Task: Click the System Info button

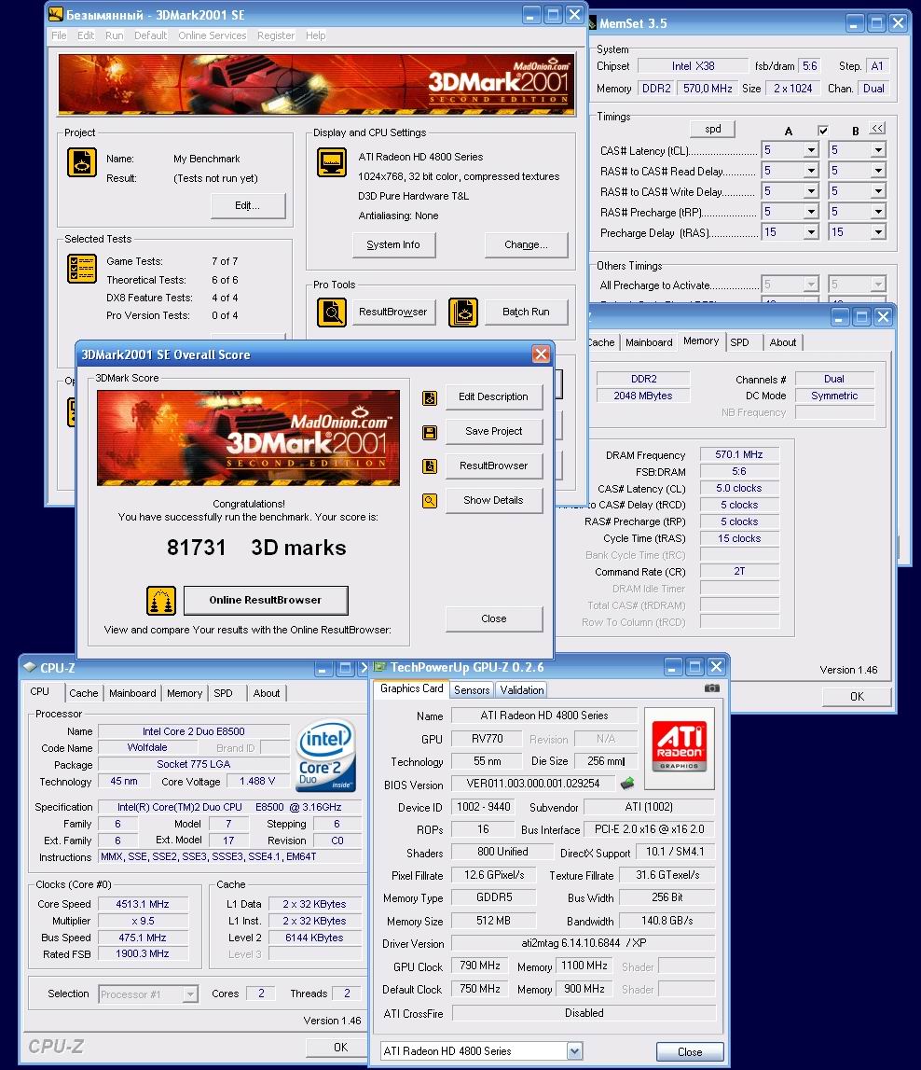Action: click(393, 245)
